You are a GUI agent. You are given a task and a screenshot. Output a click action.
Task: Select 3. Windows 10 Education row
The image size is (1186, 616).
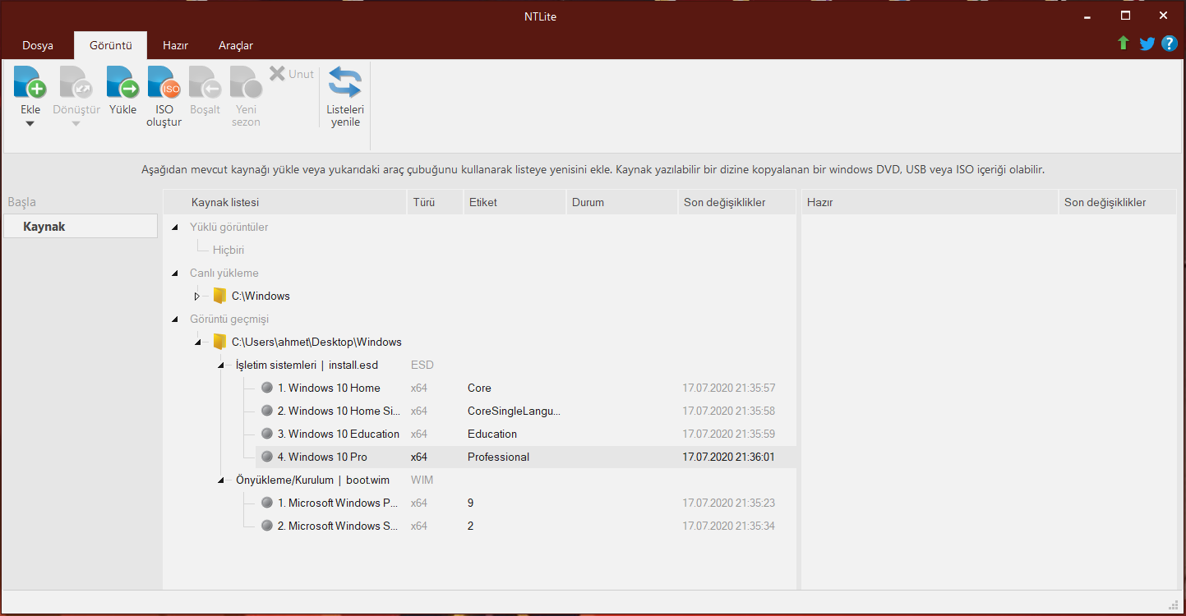click(x=526, y=434)
